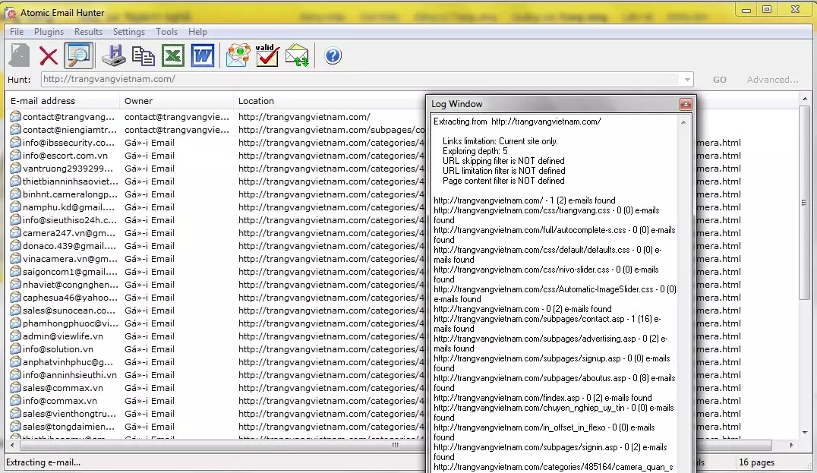
Task: Click envelope icon beside camera247.vn@gm...
Action: (15, 233)
